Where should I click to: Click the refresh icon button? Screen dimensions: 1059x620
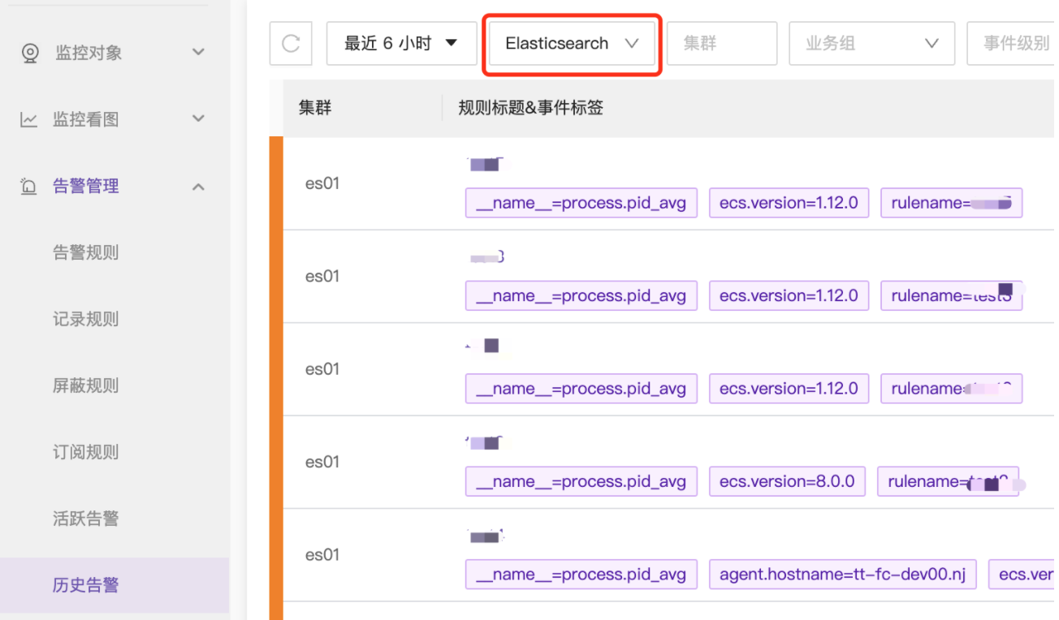tap(291, 44)
